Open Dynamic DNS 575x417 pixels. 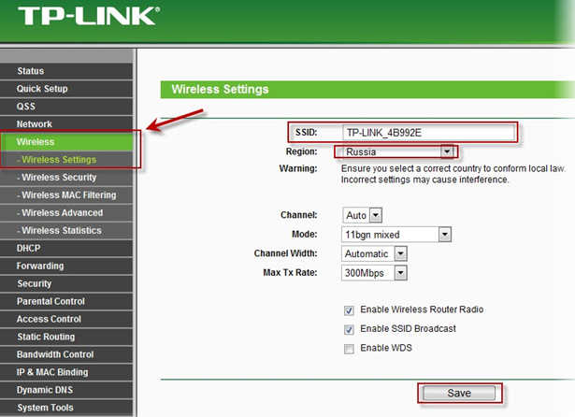pyautogui.click(x=66, y=390)
